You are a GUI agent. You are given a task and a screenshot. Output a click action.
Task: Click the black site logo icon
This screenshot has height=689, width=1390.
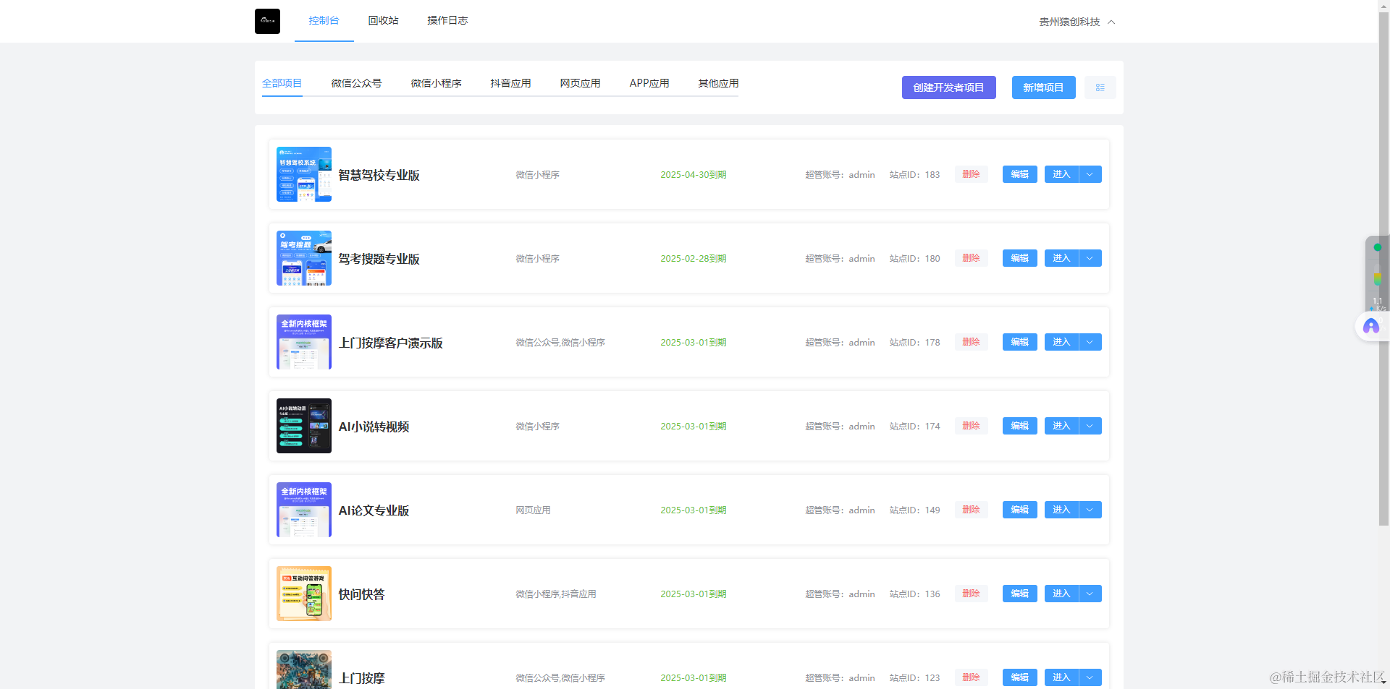coord(267,21)
